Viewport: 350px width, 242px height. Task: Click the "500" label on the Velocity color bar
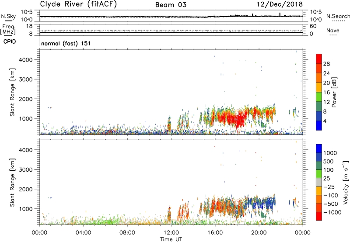(329, 161)
